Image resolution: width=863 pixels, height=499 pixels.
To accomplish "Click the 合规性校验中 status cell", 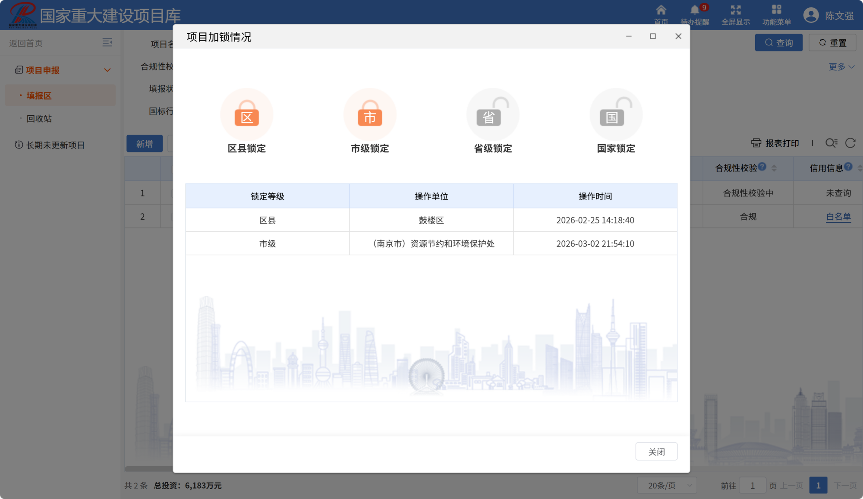I will [x=748, y=193].
